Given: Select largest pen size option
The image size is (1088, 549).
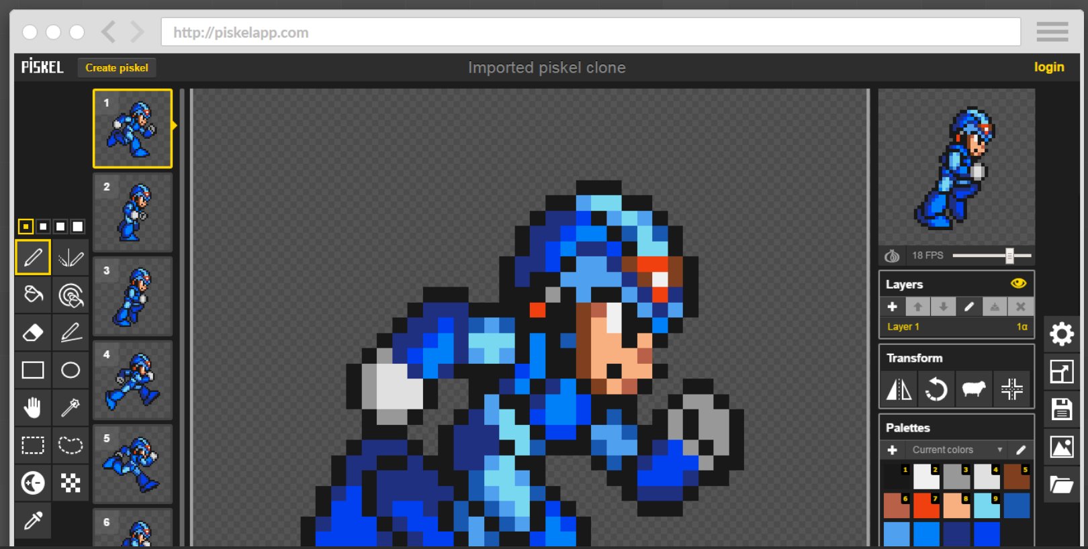Looking at the screenshot, I should pyautogui.click(x=78, y=226).
